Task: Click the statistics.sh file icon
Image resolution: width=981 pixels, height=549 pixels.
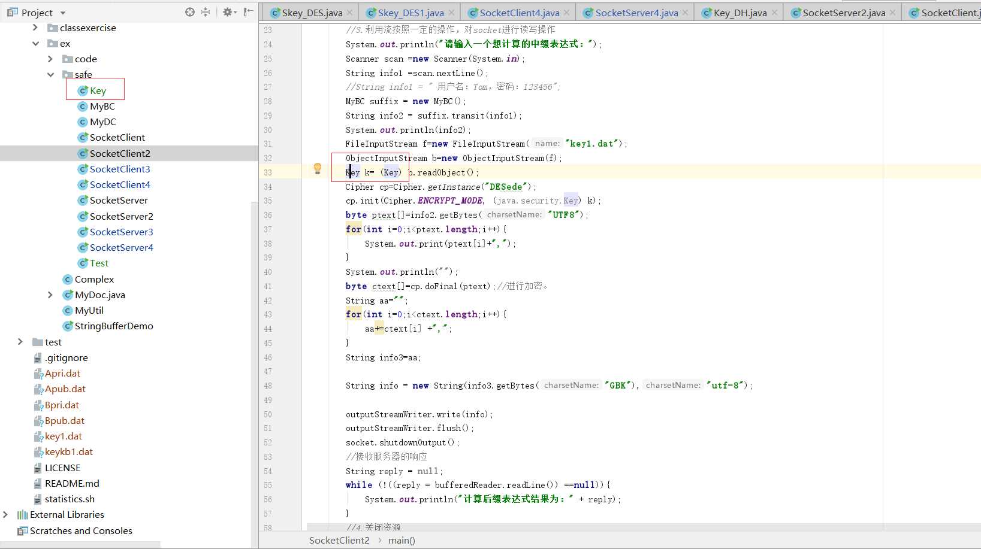Action: pyautogui.click(x=38, y=499)
